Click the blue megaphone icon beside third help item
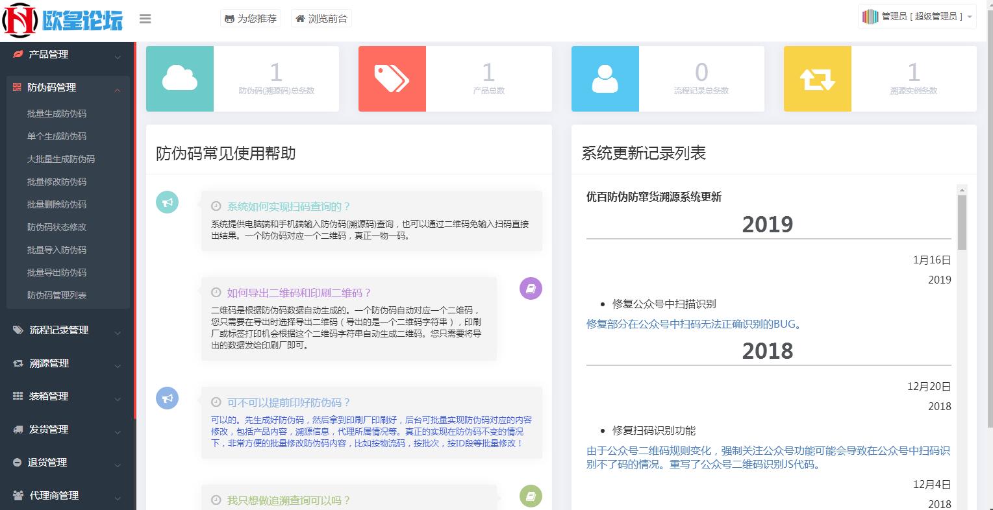 pos(167,398)
